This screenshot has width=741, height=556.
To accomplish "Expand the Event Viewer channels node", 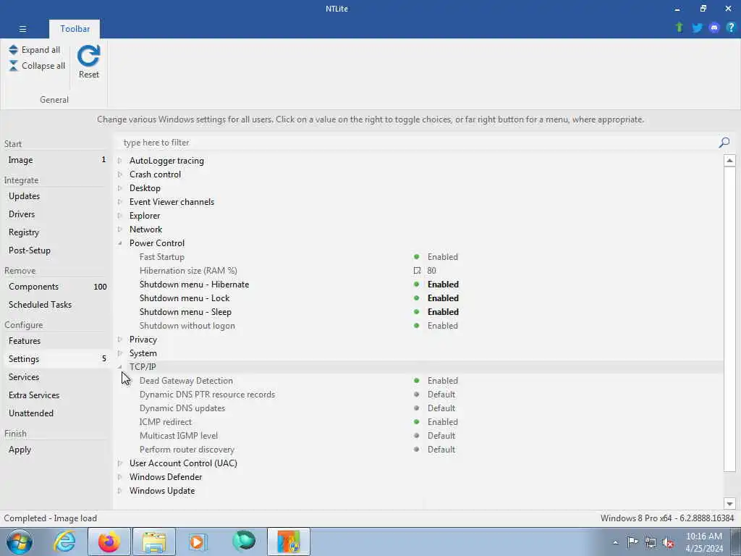I will 120,202.
